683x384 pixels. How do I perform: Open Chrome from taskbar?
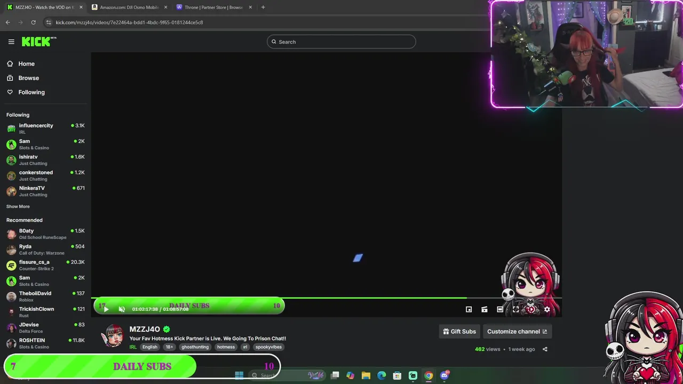click(x=428, y=375)
